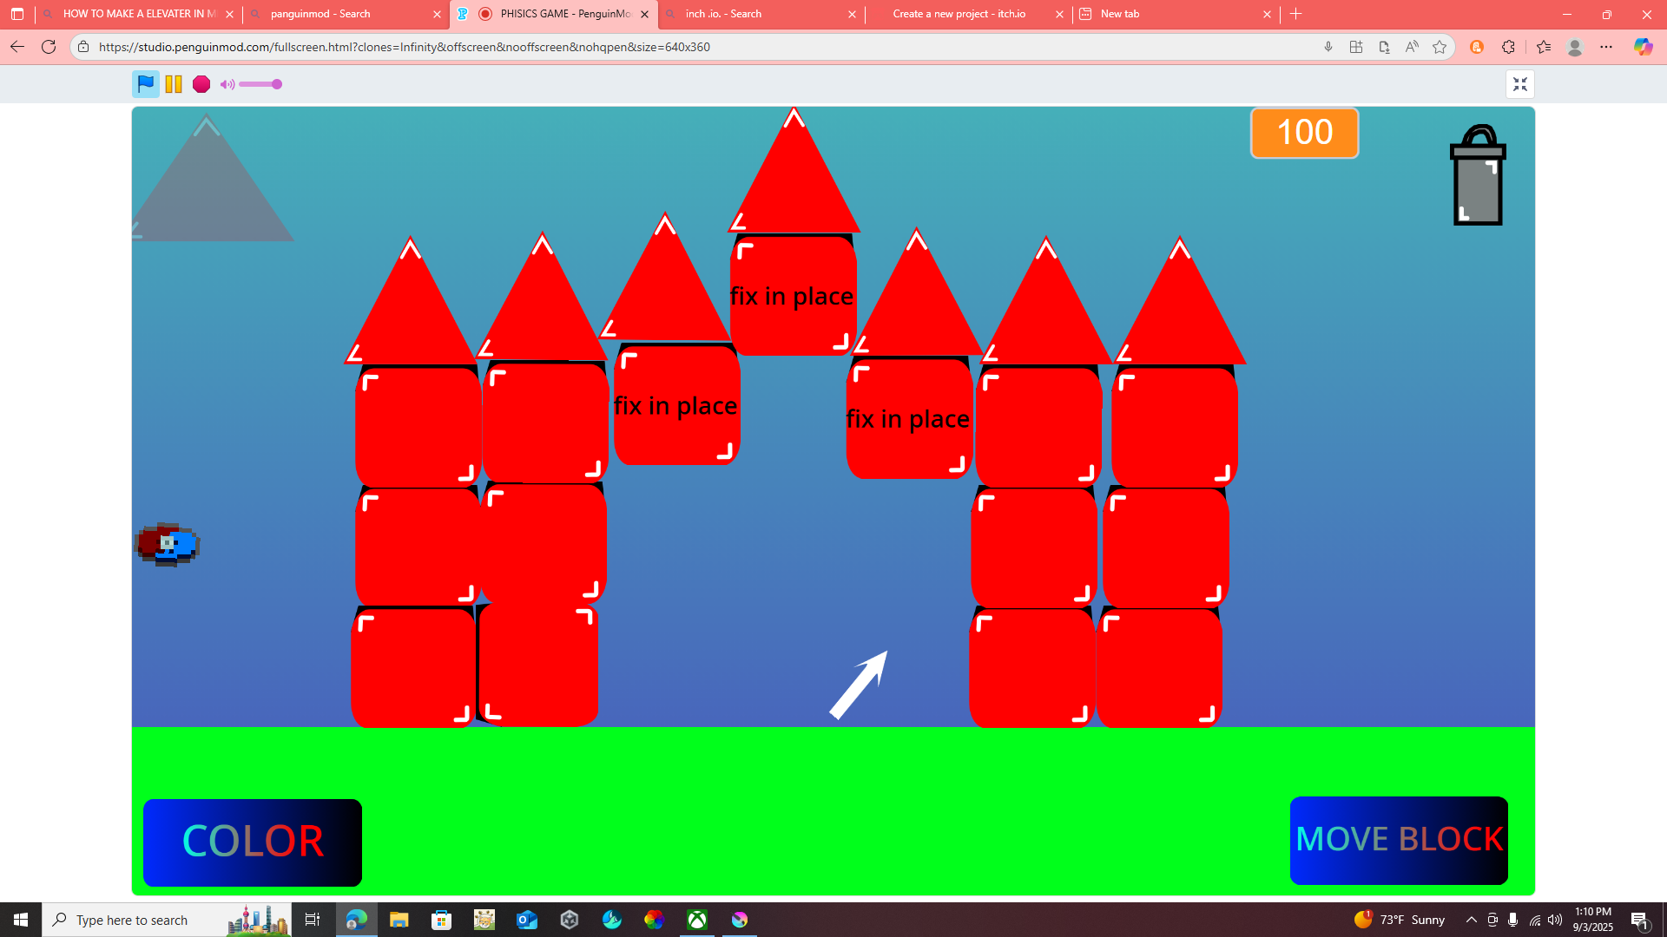Switch to 'Create a new project - itch.io' tab

coord(959,14)
